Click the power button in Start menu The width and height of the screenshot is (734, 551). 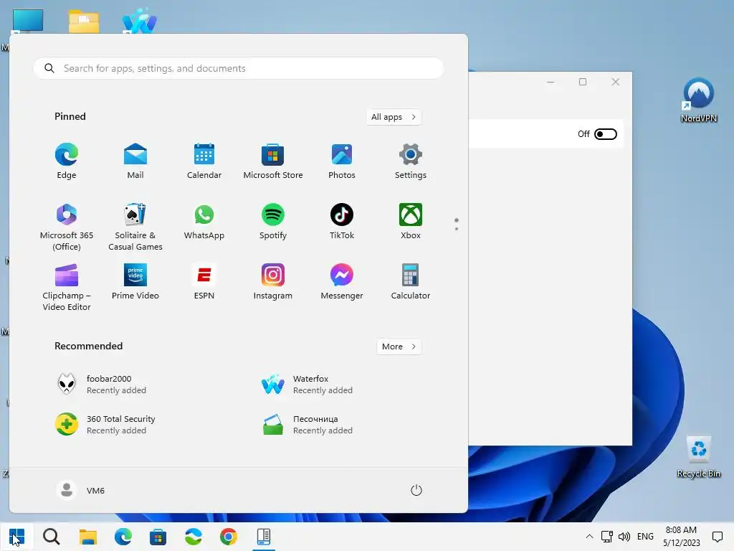pos(416,490)
